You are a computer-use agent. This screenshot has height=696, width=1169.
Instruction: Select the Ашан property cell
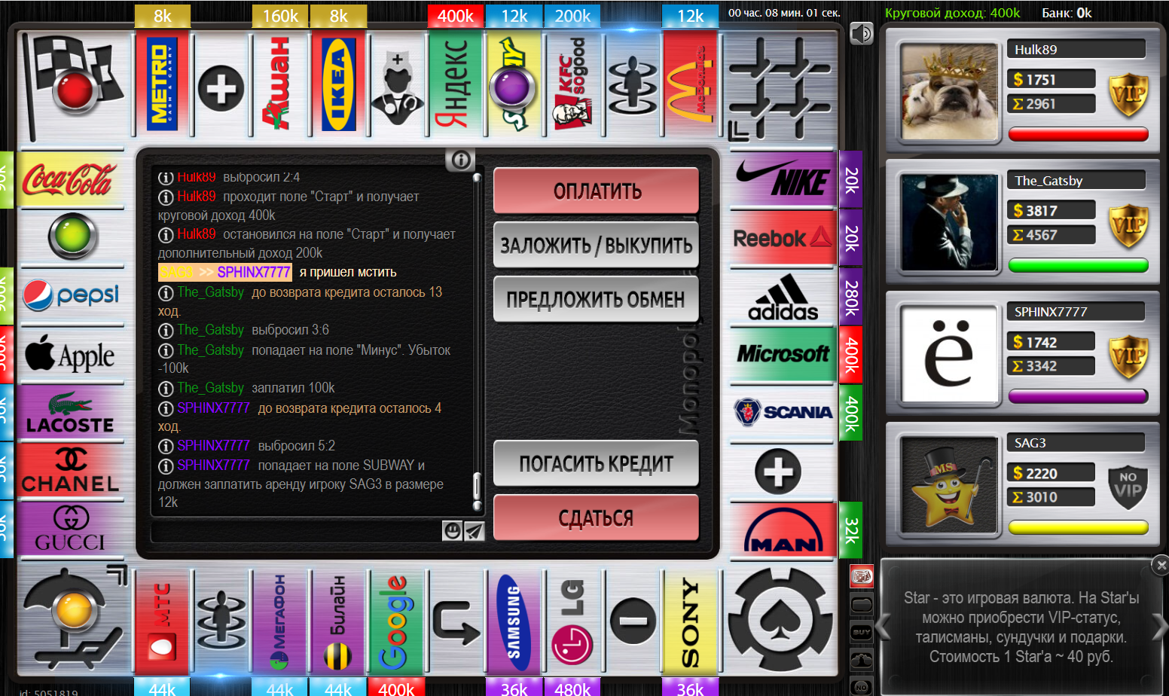coord(279,84)
